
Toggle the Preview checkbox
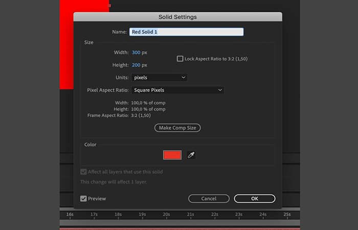(83, 198)
